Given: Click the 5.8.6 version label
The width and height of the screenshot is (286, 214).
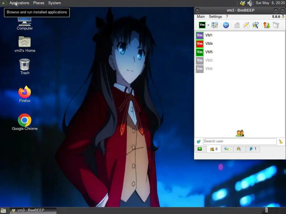Looking at the screenshot, I should [x=276, y=16].
